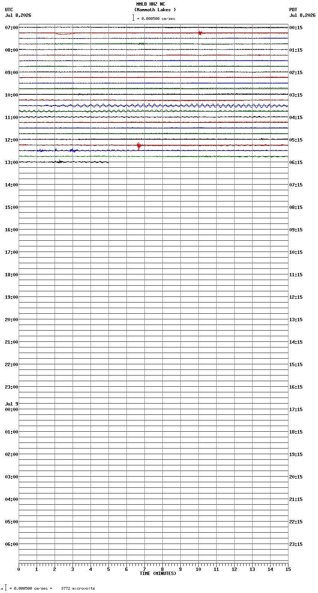This screenshot has height=593, width=318.
Task: Click the '14:00' UTC time label
Action: (x=12, y=185)
